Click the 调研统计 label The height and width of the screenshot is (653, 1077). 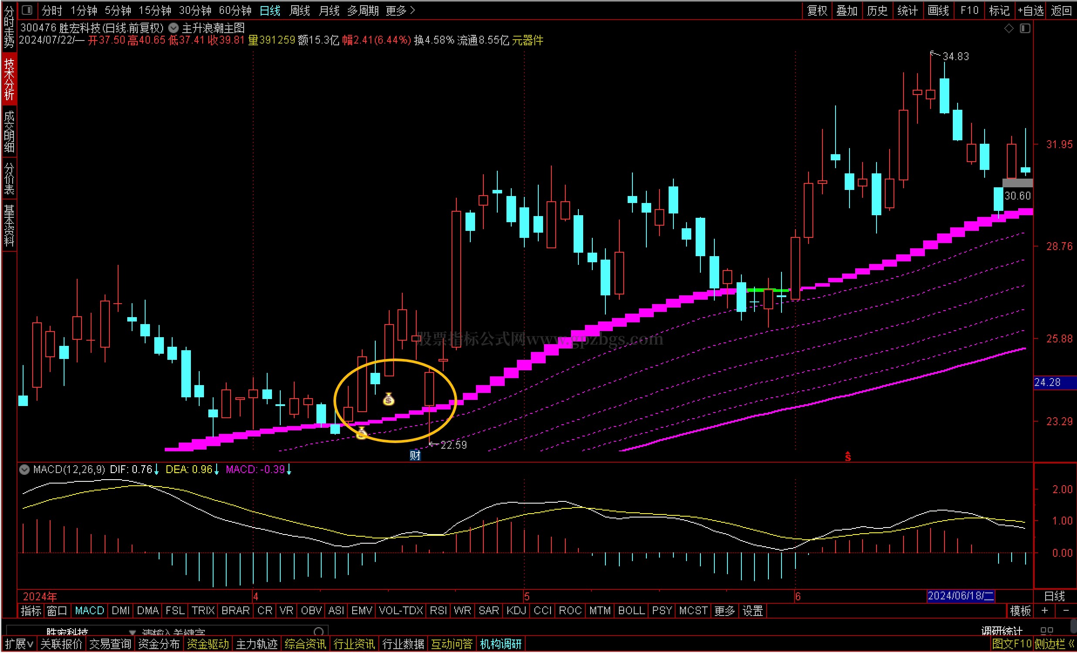[x=1002, y=632]
